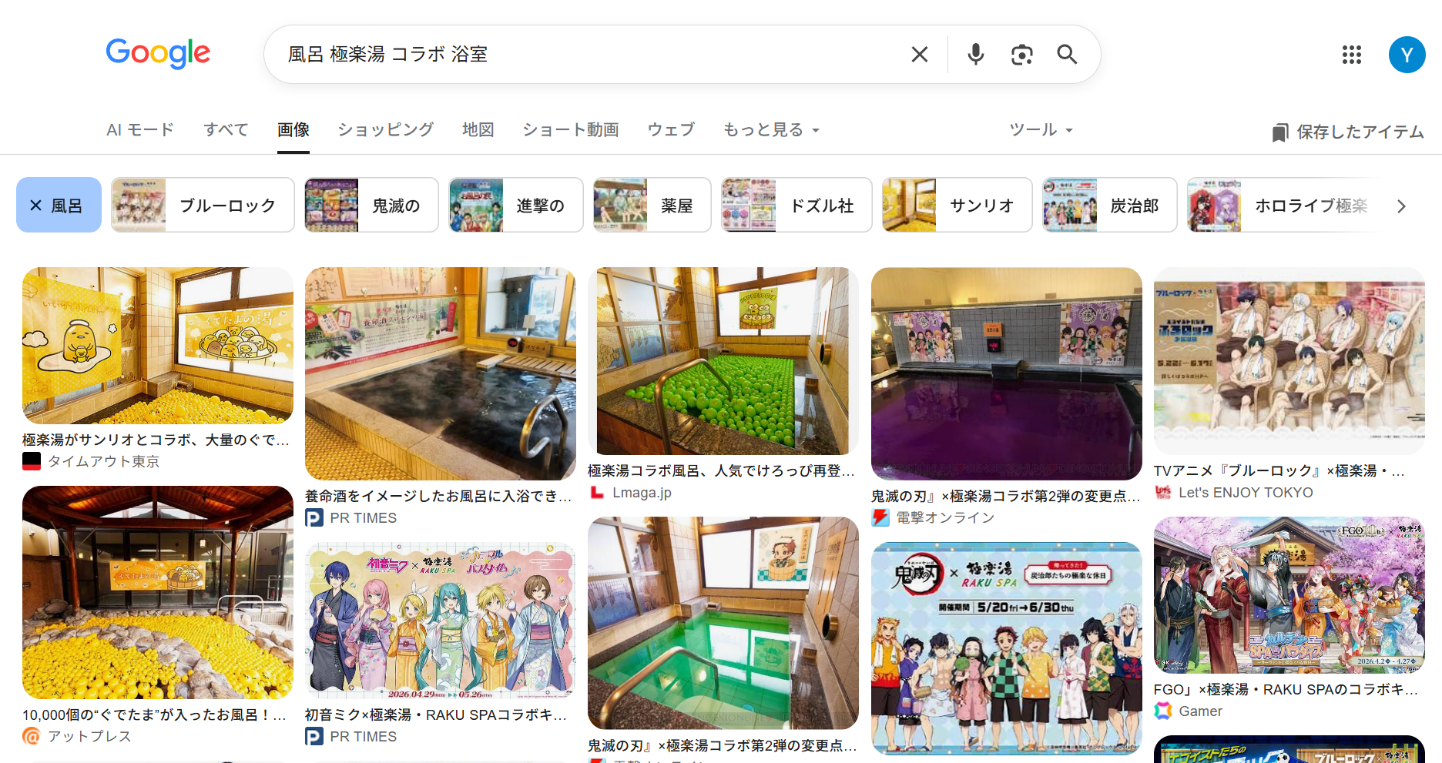Screen dimensions: 1442x763
Task: Open Google Lens image search
Action: [x=1021, y=55]
